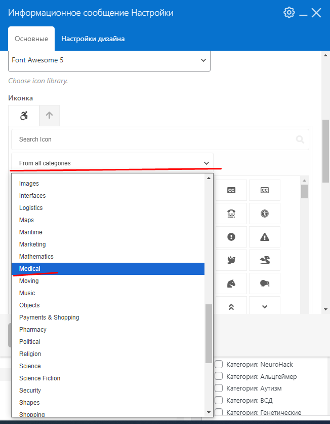Tick the Категория: Аутизм checkbox
The image size is (330, 424).
tap(219, 388)
